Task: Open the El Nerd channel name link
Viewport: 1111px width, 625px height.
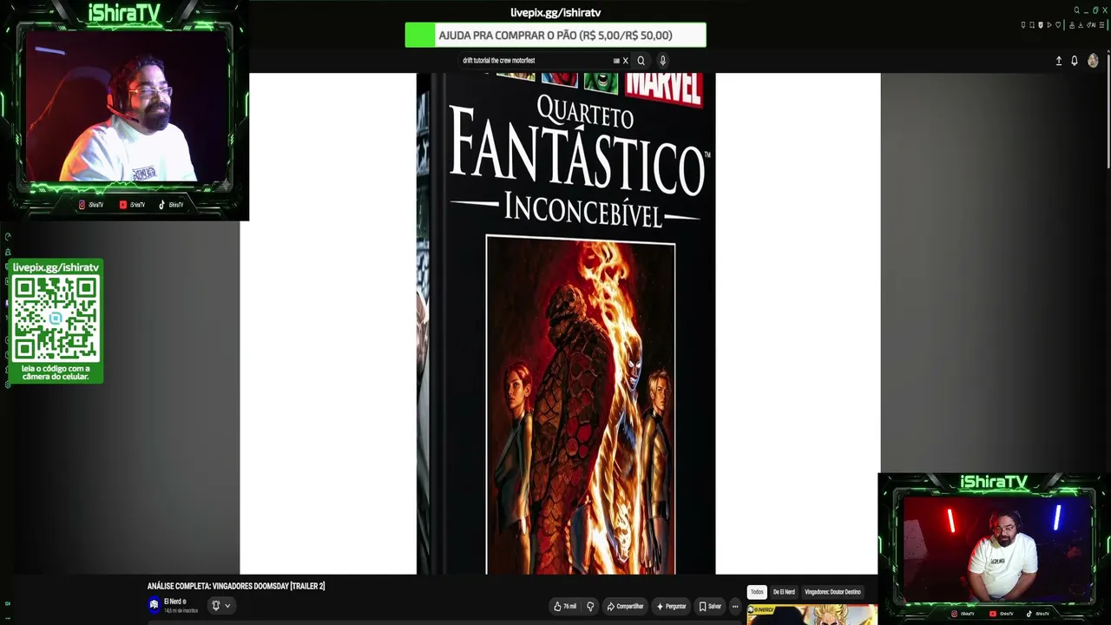Action: point(174,602)
